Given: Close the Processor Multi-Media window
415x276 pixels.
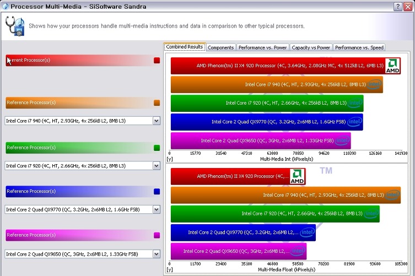Looking at the screenshot, I should tap(408, 7).
